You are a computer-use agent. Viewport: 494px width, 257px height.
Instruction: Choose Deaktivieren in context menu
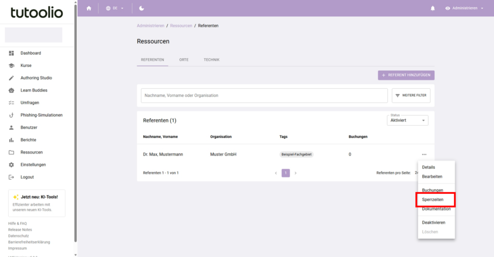point(436,222)
